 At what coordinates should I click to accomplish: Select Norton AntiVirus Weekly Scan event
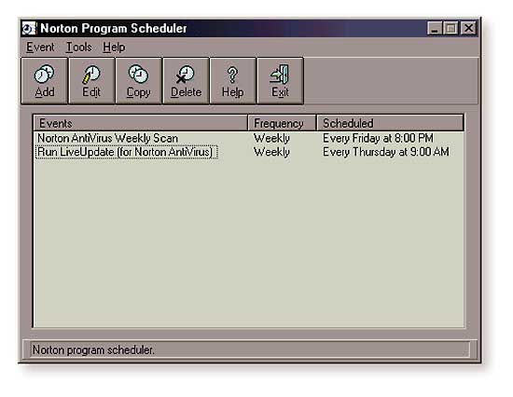107,138
